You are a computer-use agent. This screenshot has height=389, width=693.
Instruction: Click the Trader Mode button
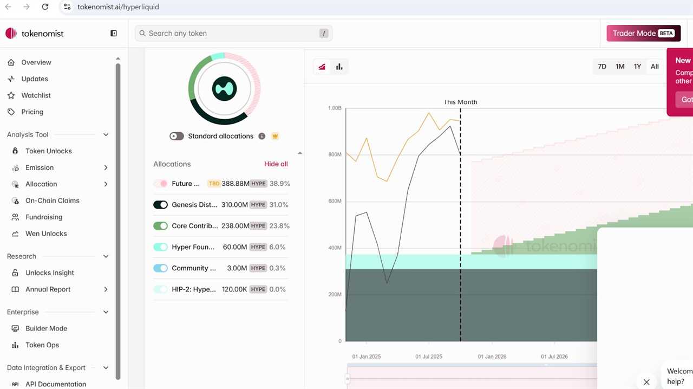click(x=643, y=34)
